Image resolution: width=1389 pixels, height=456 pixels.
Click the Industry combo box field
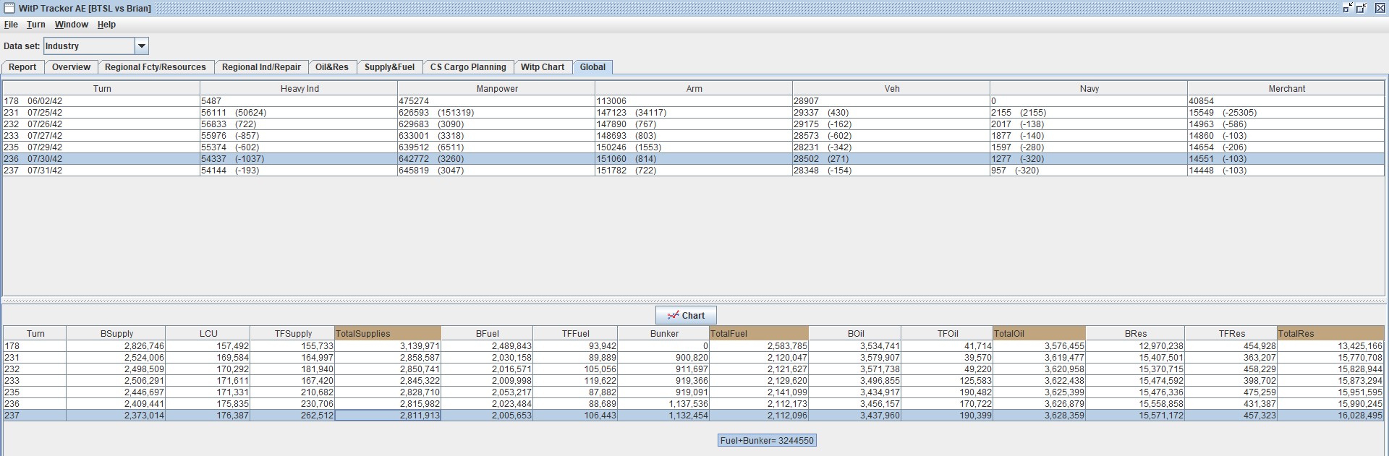(89, 46)
